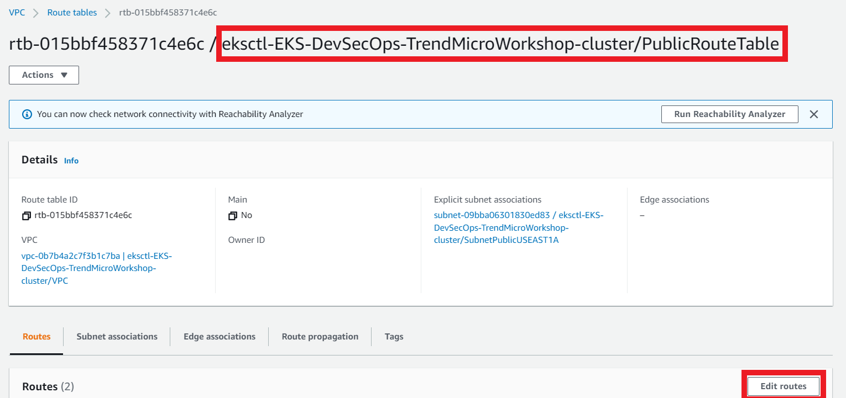This screenshot has width=846, height=398.
Task: Open the VPC breadcrumb link
Action: pyautogui.click(x=17, y=12)
